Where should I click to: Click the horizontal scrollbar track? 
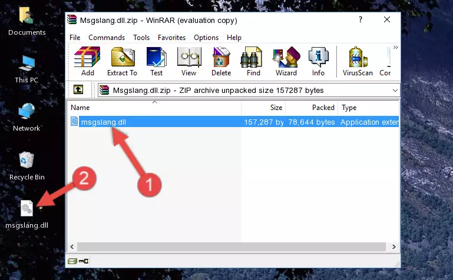[231, 247]
